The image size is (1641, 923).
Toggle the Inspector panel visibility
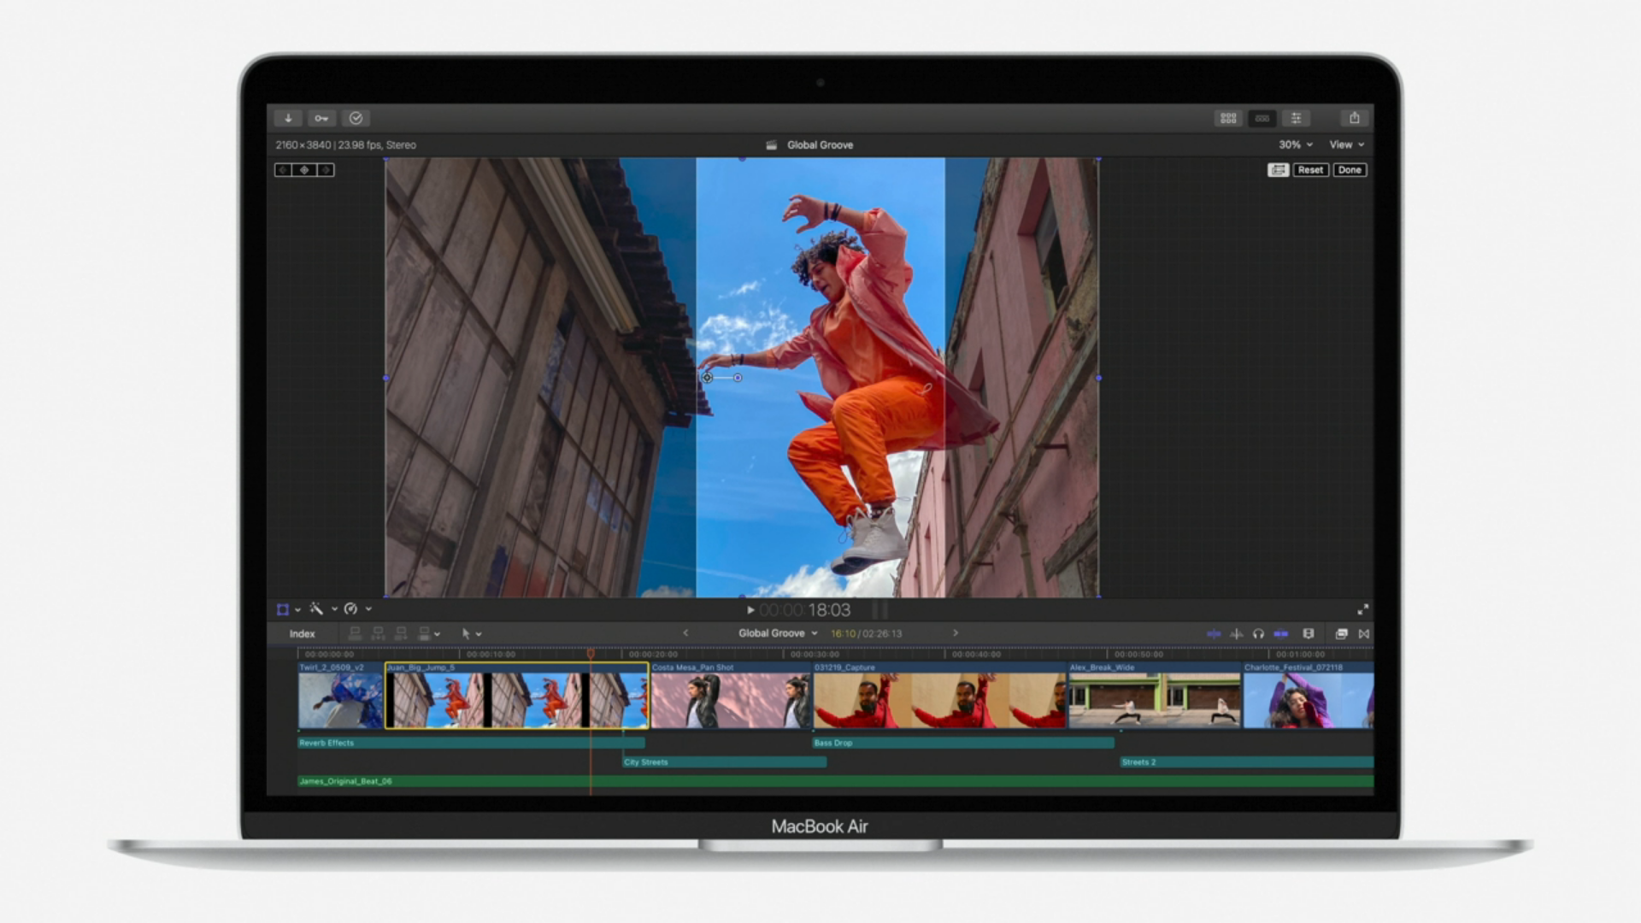[1297, 118]
